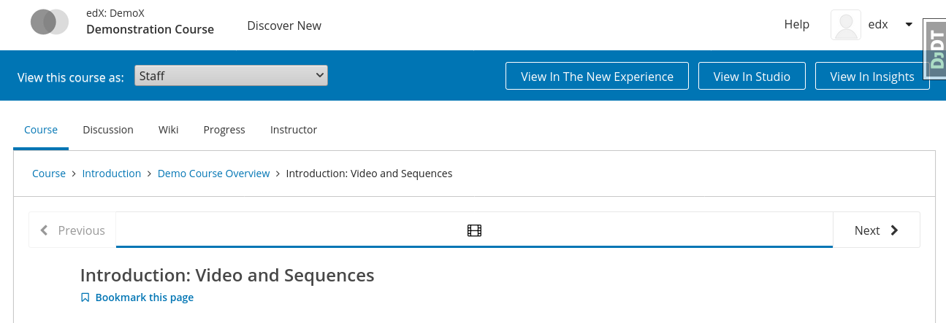Open the Discover New link

click(284, 26)
